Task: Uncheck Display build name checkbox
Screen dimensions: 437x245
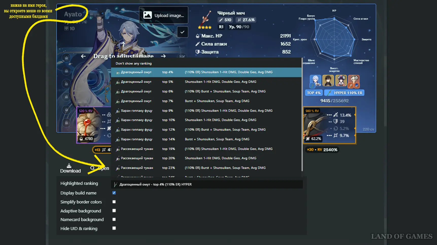Action: (x=114, y=193)
